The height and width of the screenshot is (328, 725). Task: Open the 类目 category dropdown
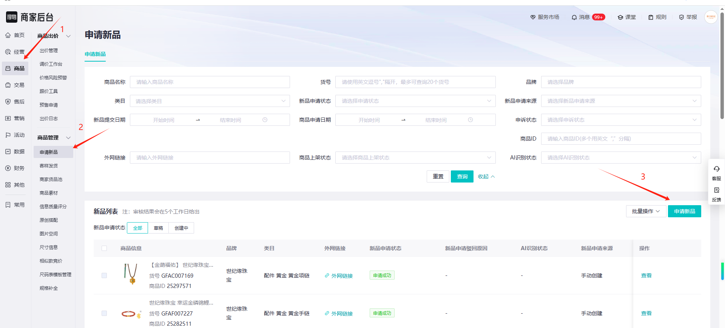click(210, 101)
